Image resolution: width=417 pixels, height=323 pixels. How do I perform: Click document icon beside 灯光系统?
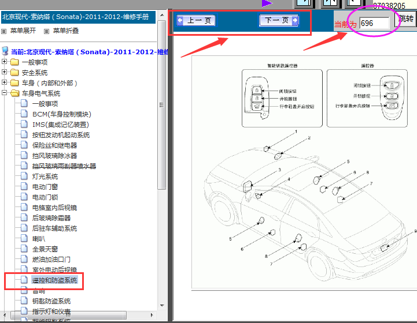click(x=24, y=176)
